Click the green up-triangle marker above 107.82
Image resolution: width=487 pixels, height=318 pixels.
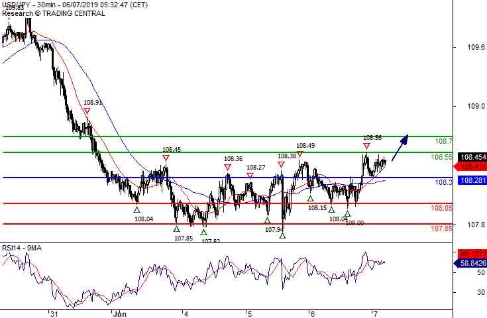[203, 232]
